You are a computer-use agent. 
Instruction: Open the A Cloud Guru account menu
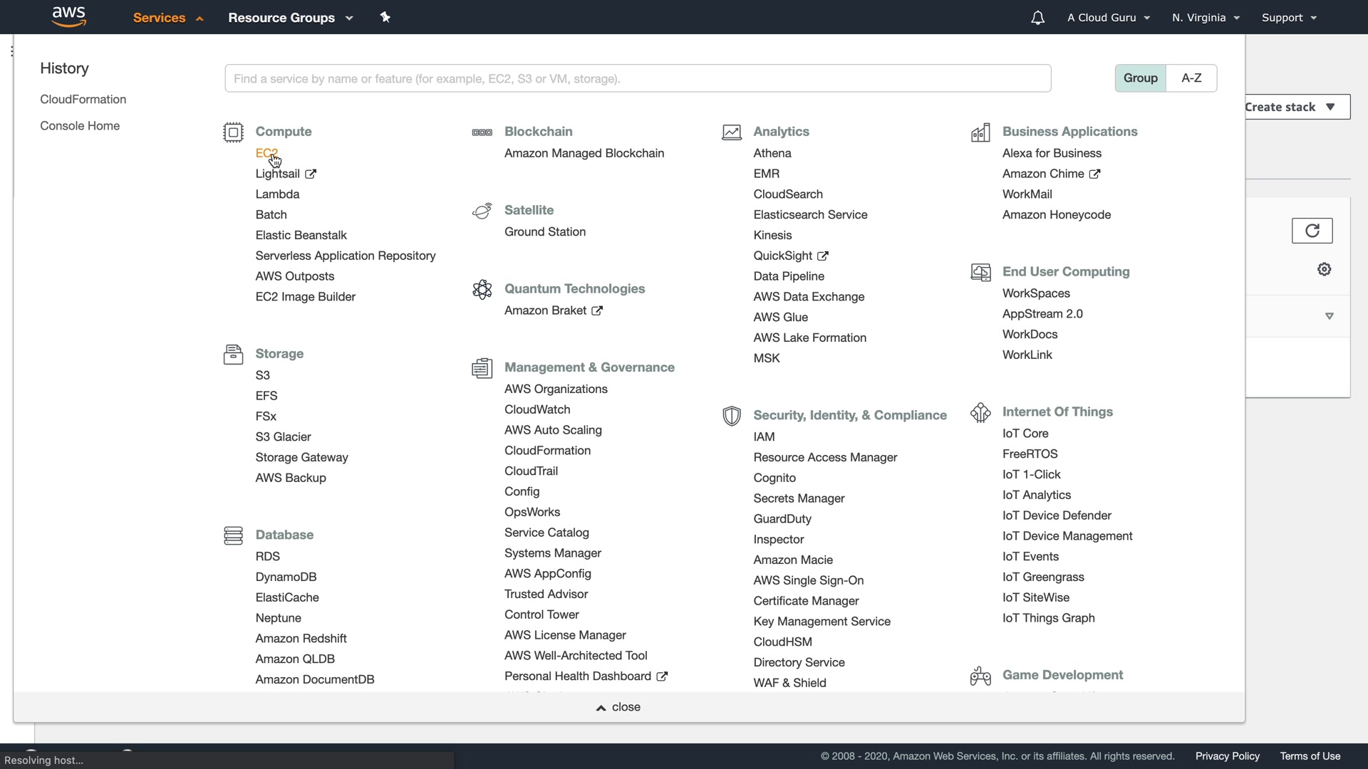1108,18
